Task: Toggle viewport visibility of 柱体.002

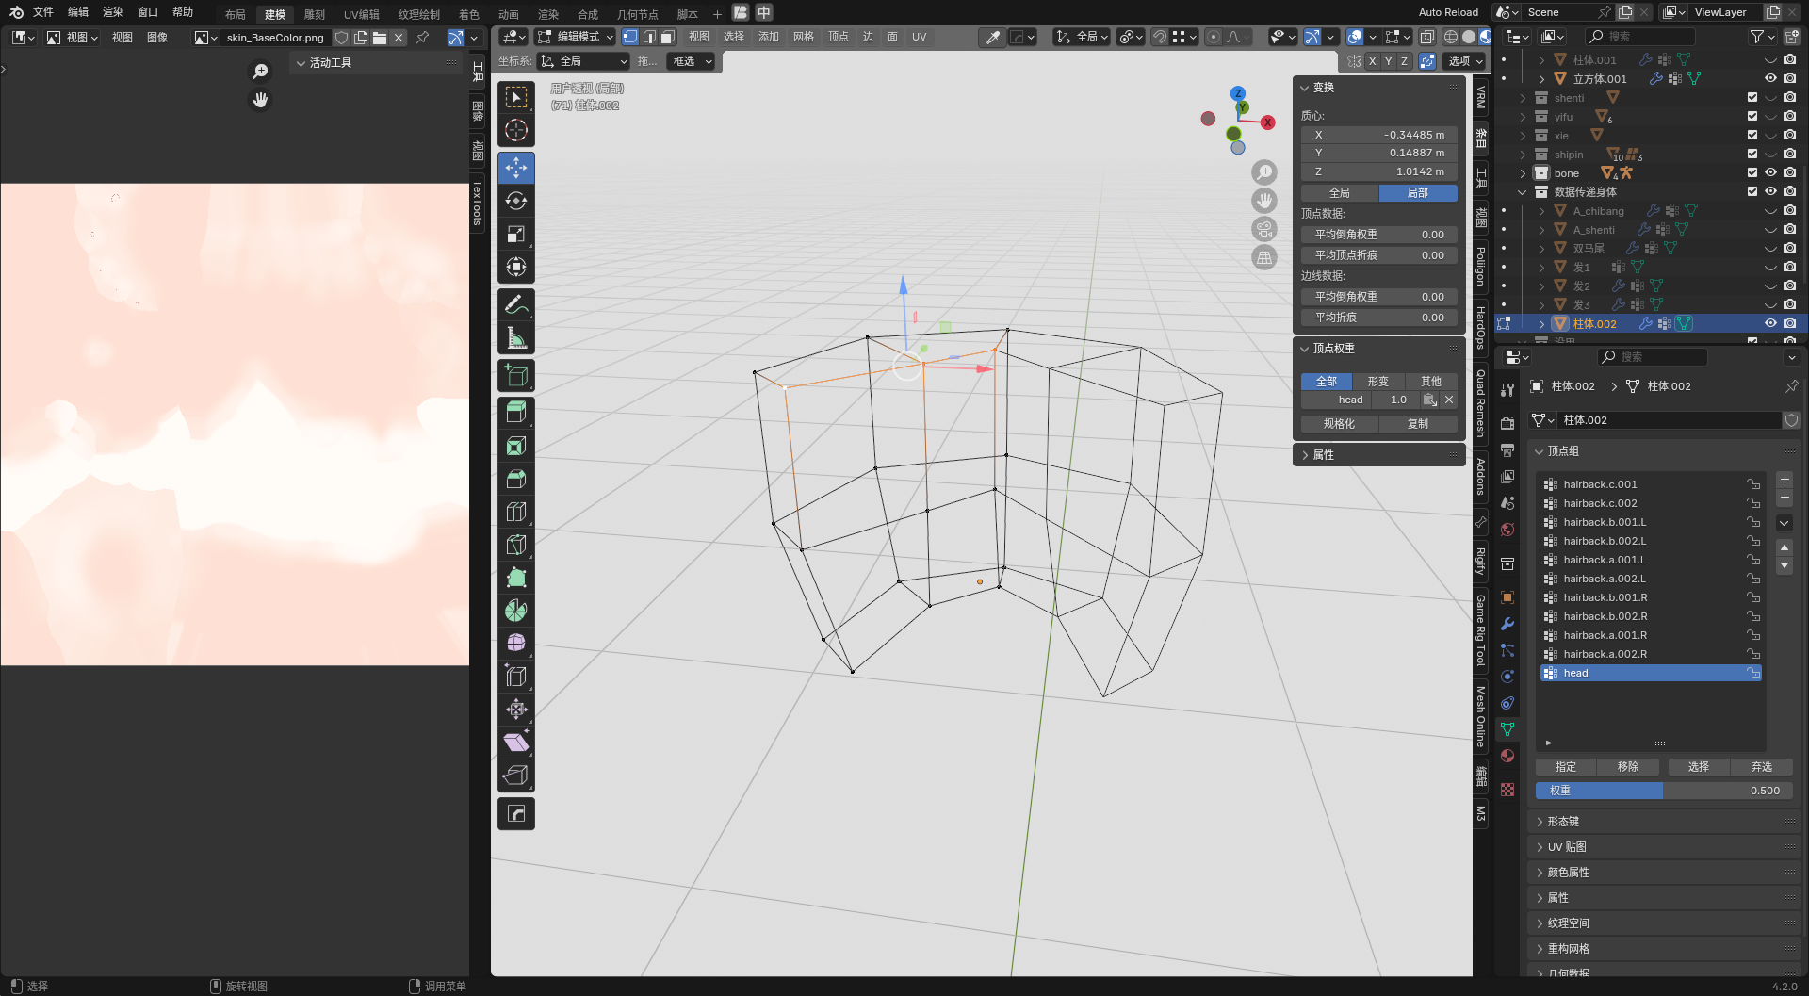Action: tap(1770, 323)
